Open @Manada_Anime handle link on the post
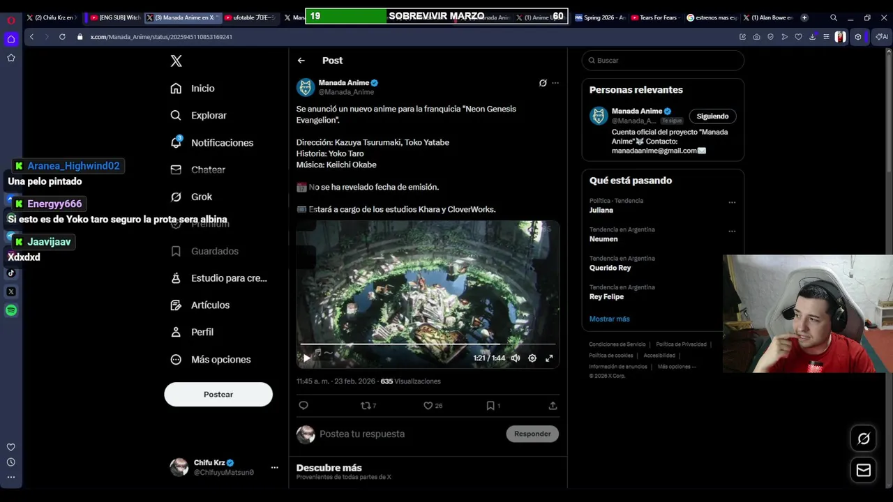The height and width of the screenshot is (502, 893). pyautogui.click(x=347, y=92)
